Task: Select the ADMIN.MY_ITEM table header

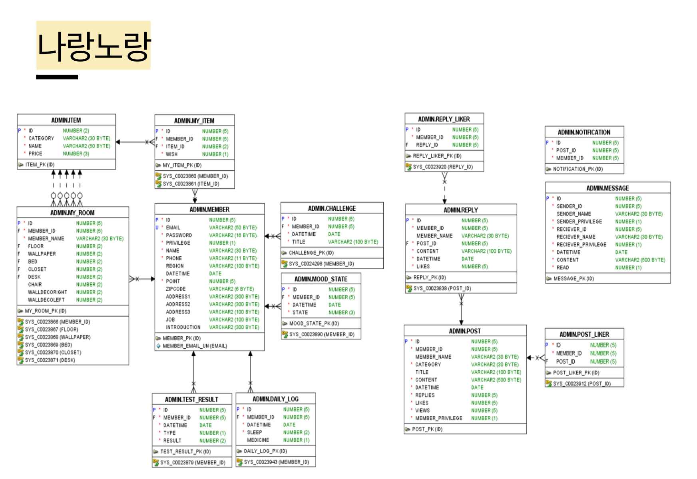Action: 195,120
